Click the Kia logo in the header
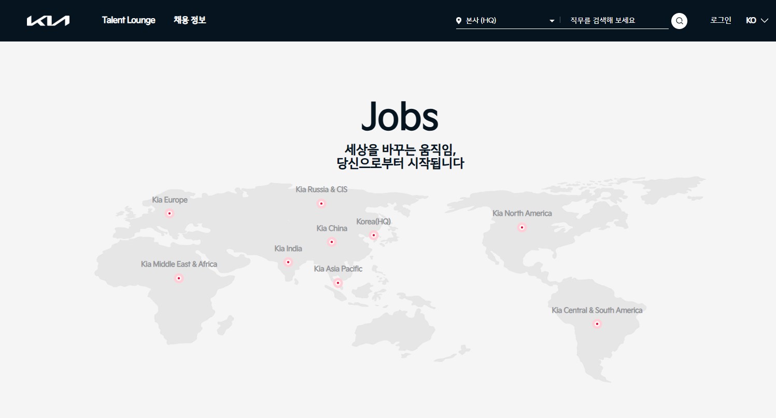The width and height of the screenshot is (776, 418). (48, 20)
